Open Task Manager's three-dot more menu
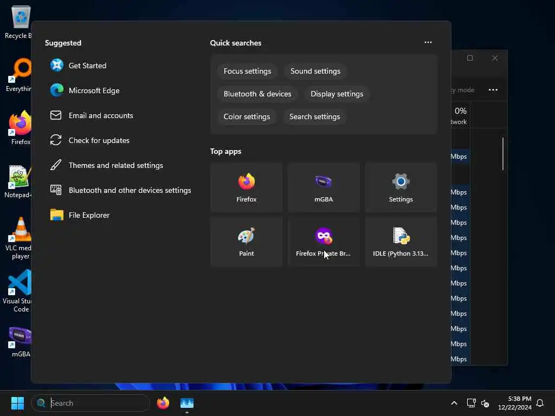The width and height of the screenshot is (555, 416). (x=493, y=90)
